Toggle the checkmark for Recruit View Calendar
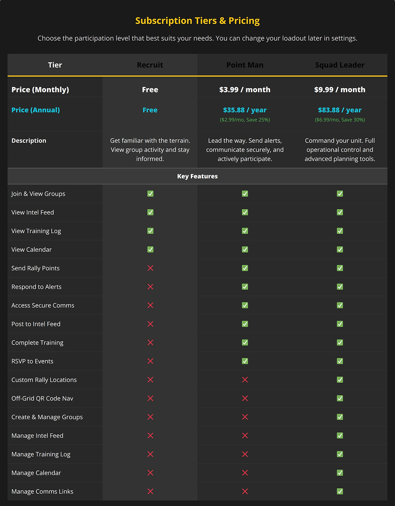395x506 pixels. 150,249
